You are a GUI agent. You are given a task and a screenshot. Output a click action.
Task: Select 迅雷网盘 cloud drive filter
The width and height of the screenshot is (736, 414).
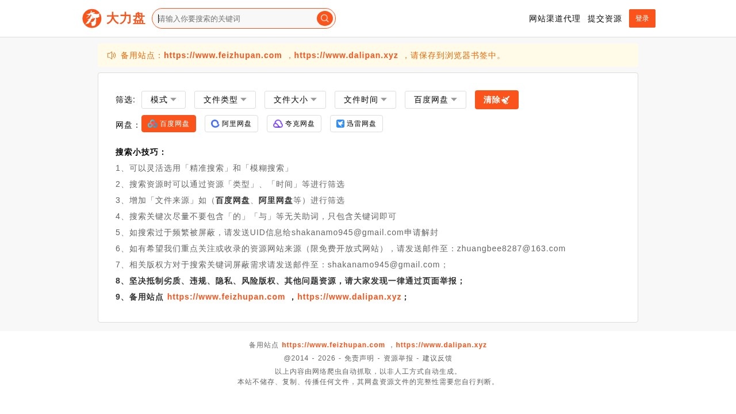coord(356,124)
